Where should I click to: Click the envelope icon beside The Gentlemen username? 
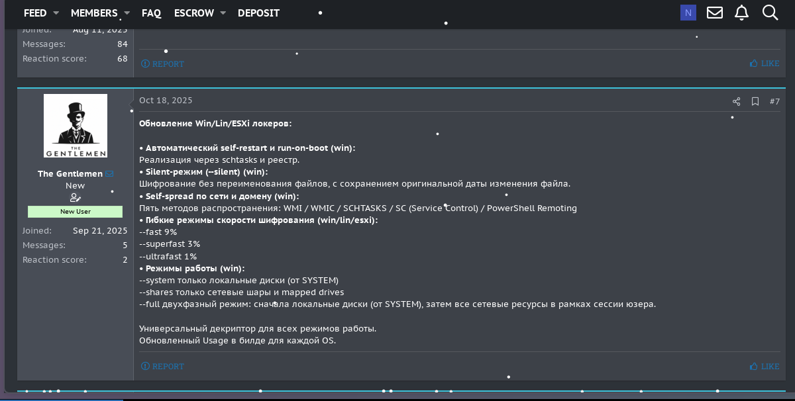coord(110,174)
